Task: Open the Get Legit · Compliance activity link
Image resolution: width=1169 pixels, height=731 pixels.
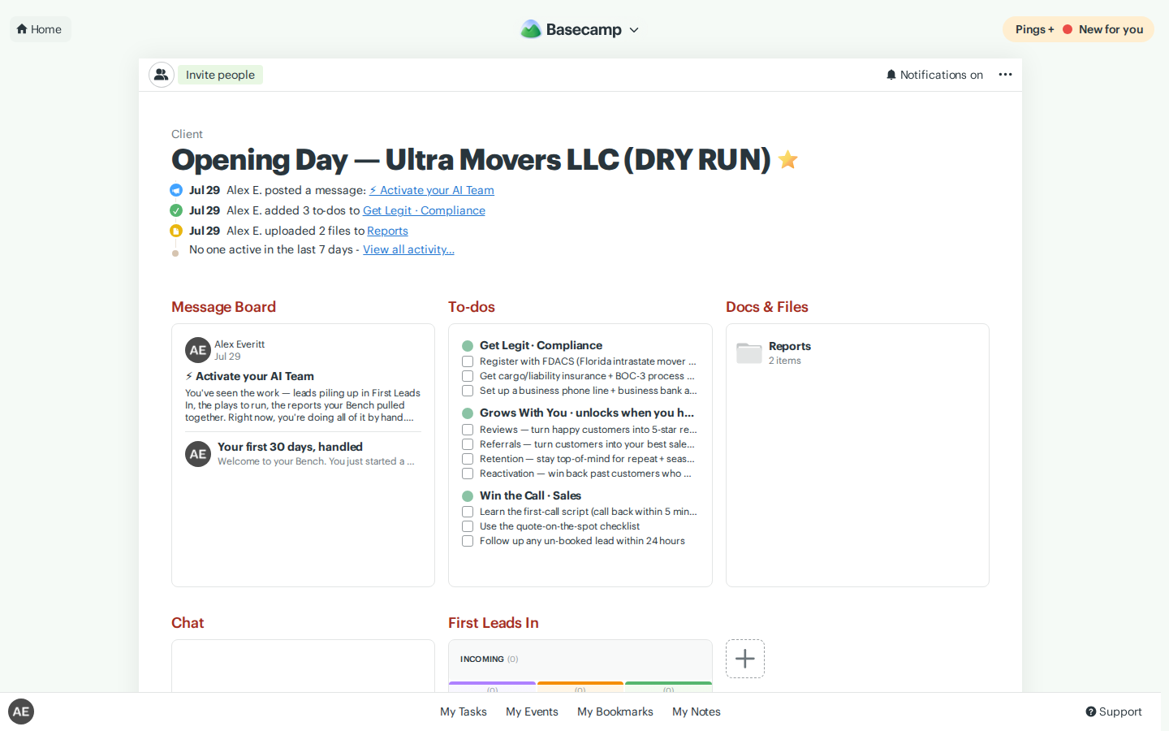Action: pyautogui.click(x=424, y=210)
